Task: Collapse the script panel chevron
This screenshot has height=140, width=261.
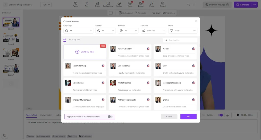Action: tap(29, 109)
